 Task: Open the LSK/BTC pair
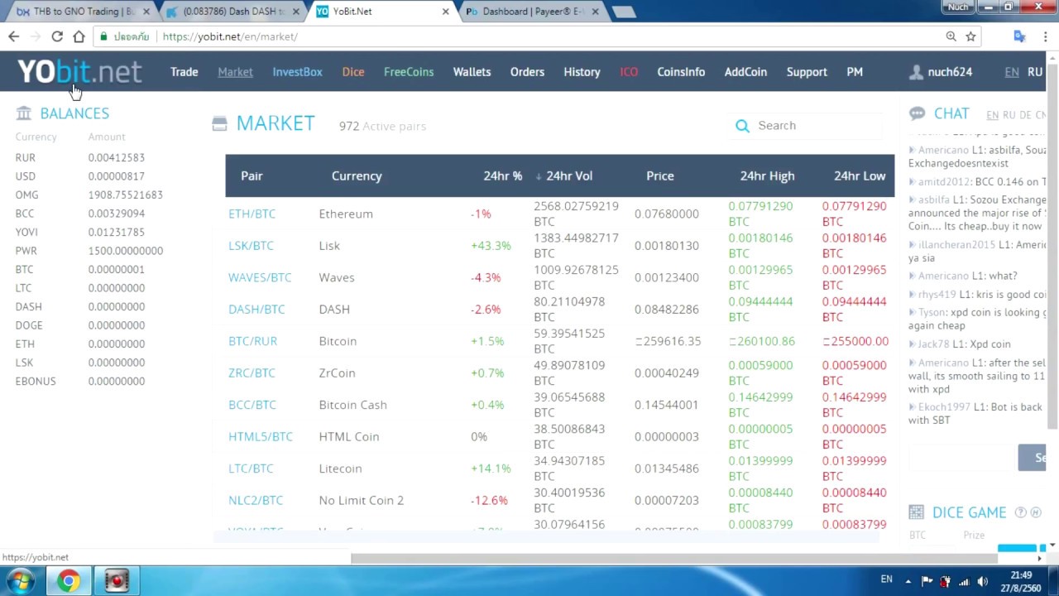point(251,246)
